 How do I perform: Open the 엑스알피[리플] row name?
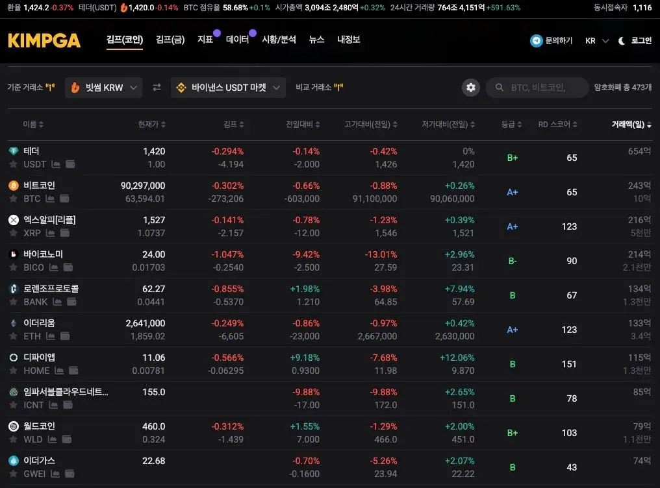[49, 220]
